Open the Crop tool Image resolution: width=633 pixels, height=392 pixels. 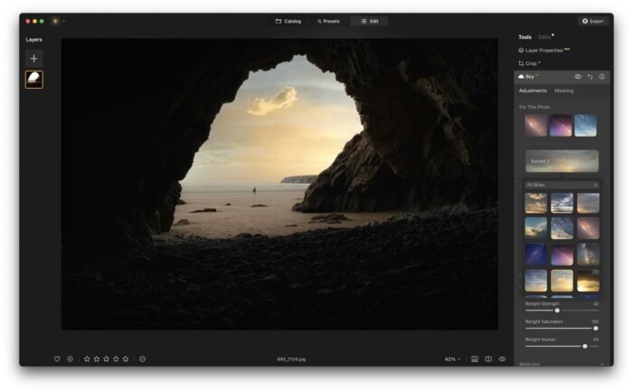529,63
